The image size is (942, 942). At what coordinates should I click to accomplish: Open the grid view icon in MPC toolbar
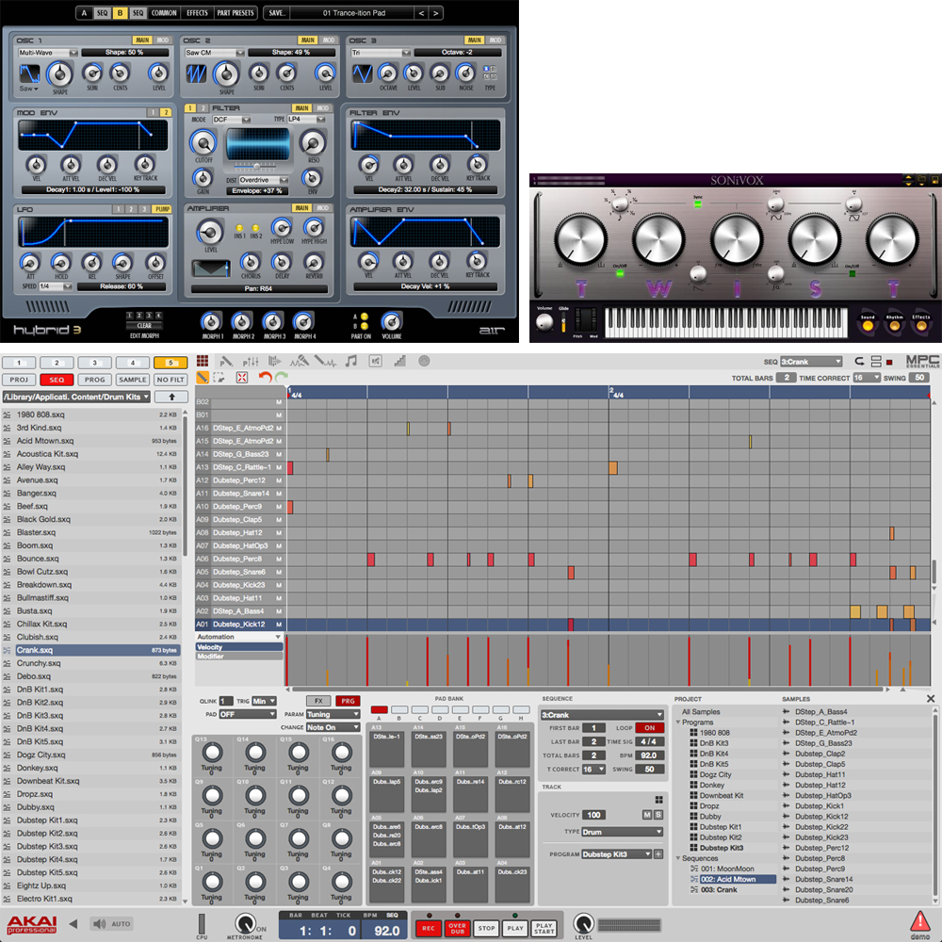(203, 361)
